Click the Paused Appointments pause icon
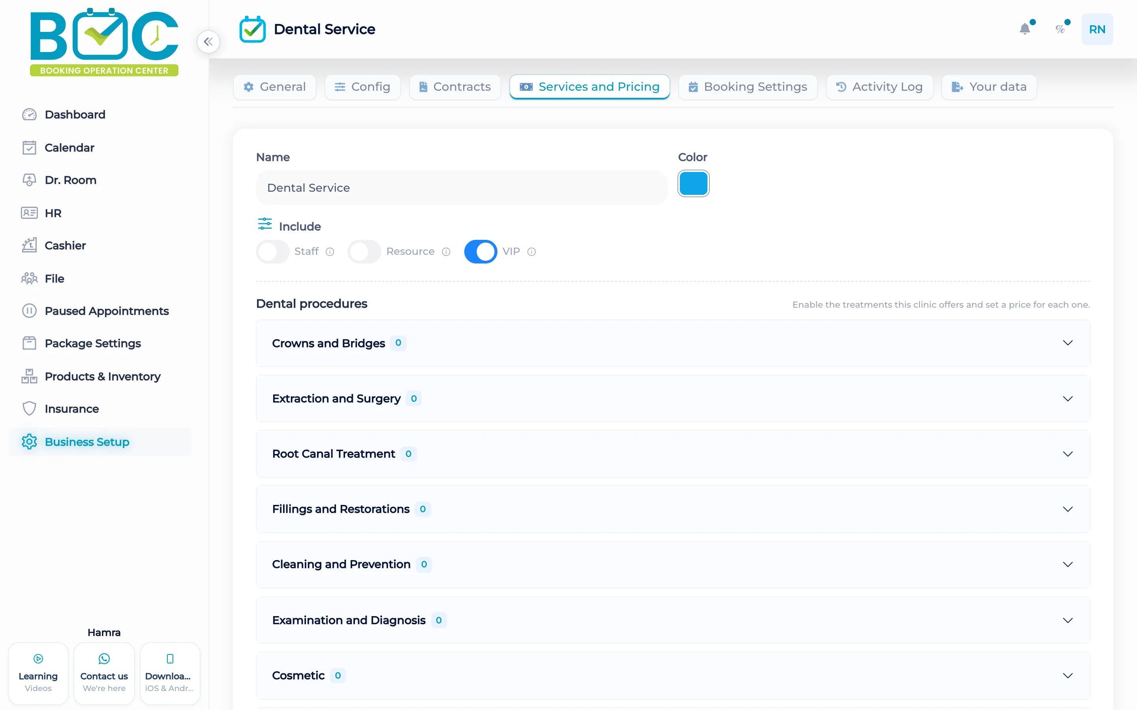This screenshot has width=1137, height=710. (29, 311)
